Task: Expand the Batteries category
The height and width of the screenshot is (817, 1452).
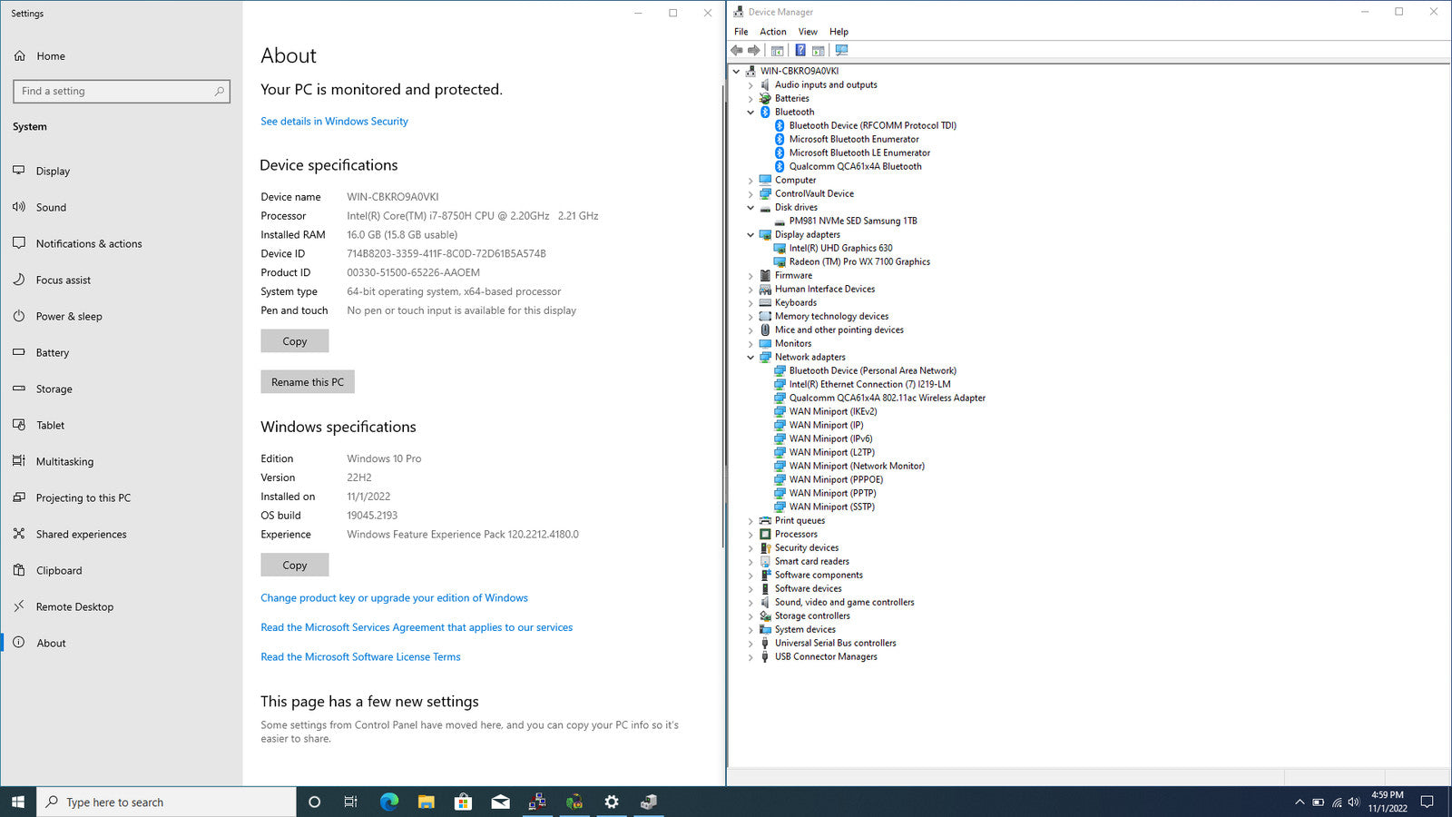Action: pos(751,99)
